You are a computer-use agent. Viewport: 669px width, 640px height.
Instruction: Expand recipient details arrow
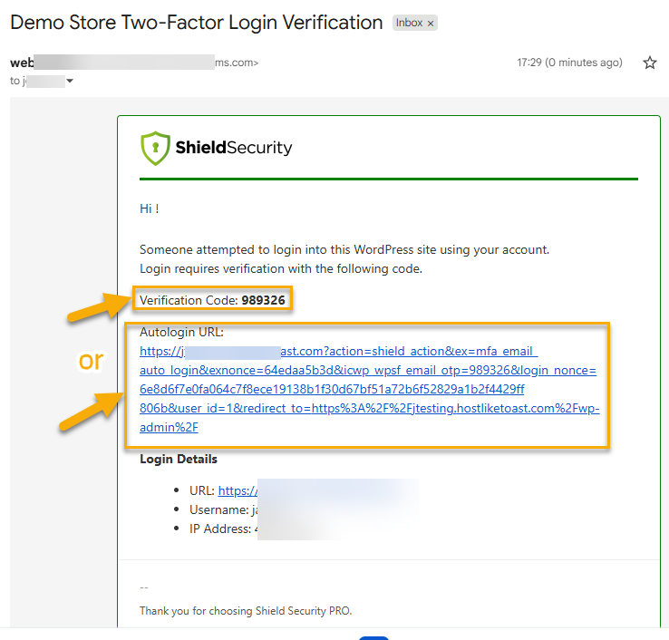tap(70, 81)
